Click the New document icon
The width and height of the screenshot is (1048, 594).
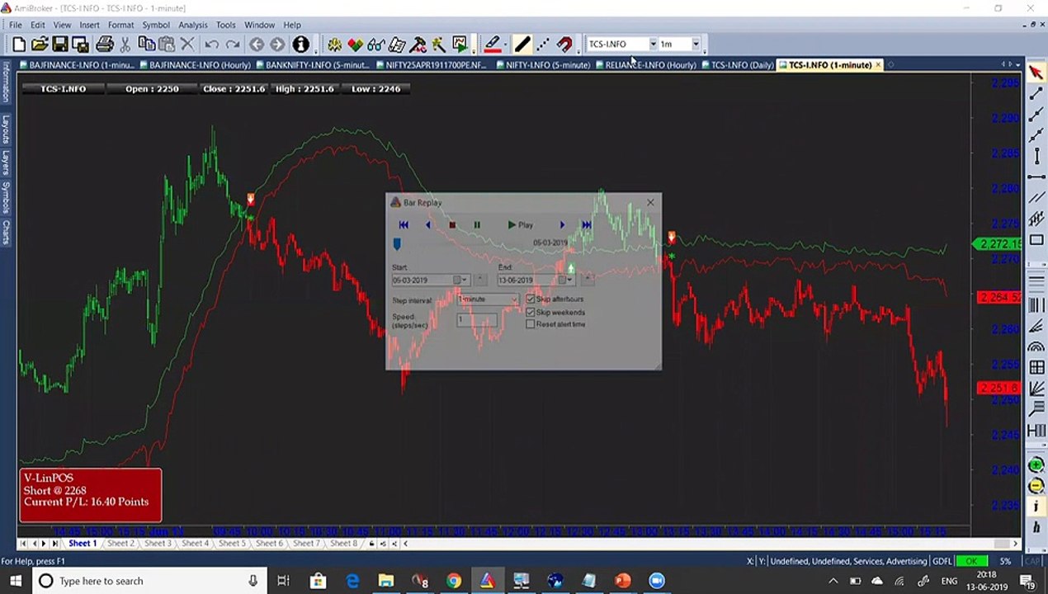(18, 44)
